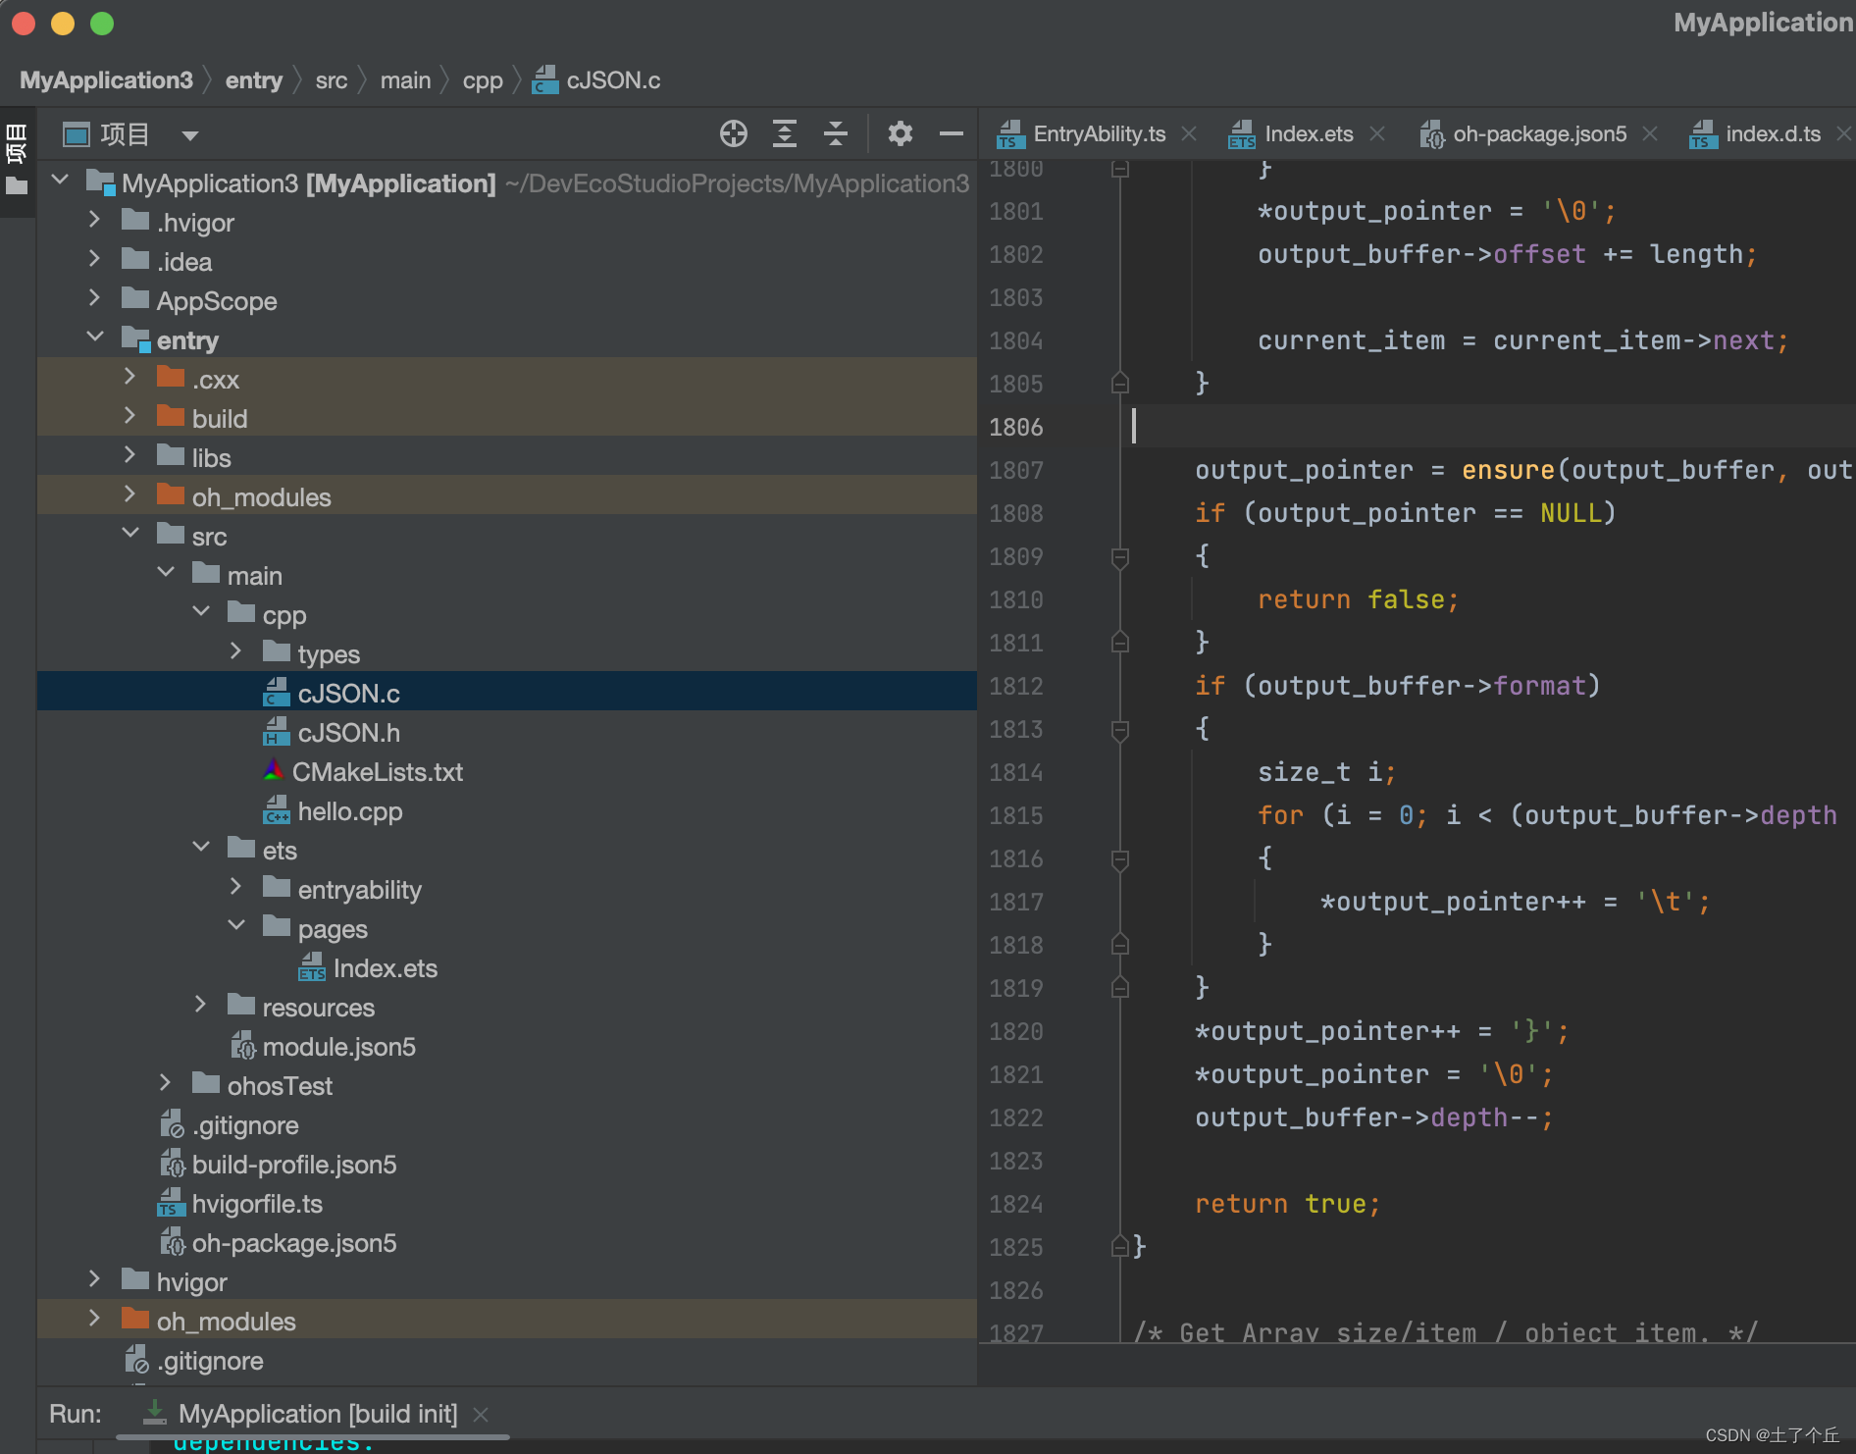Expand the .idea folder
This screenshot has width=1856, height=1454.
94,259
